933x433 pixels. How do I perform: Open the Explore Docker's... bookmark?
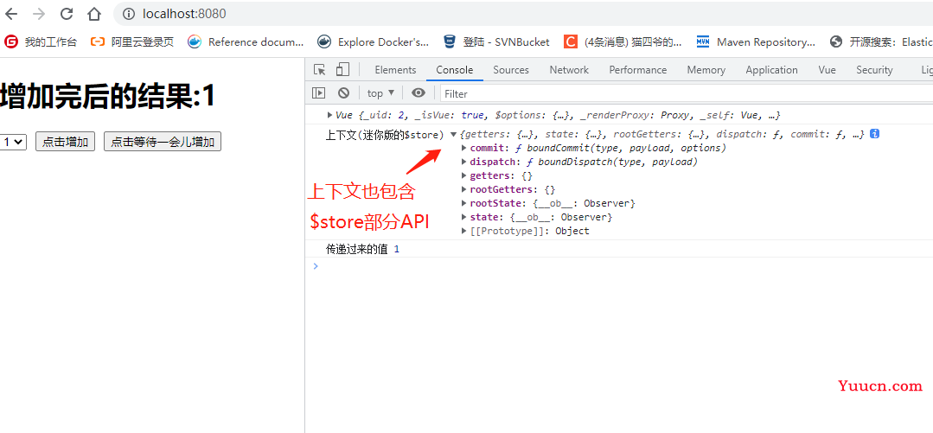pos(373,41)
